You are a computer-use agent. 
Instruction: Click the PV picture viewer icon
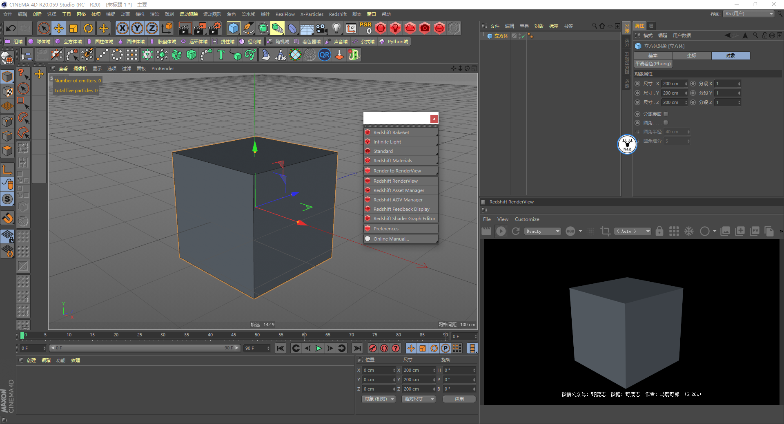pyautogui.click(x=755, y=231)
